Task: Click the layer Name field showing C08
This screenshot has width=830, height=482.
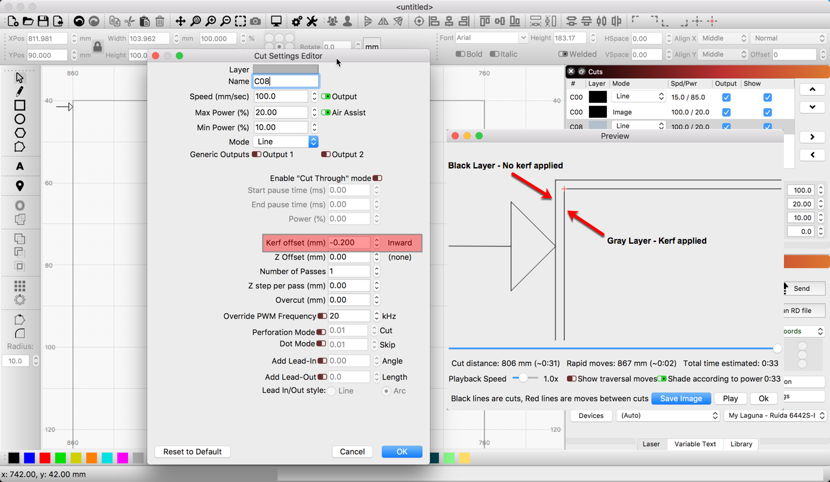Action: [285, 81]
